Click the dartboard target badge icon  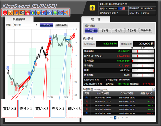coord(60,13)
